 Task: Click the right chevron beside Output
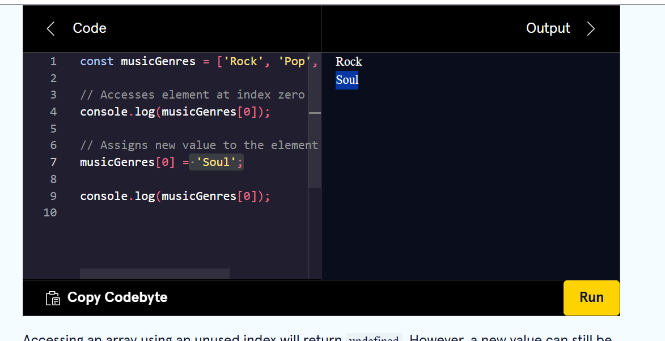click(x=591, y=29)
